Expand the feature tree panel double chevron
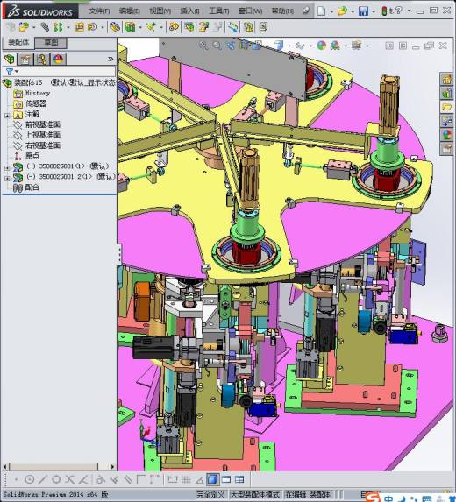This screenshot has width=456, height=502. [110, 59]
